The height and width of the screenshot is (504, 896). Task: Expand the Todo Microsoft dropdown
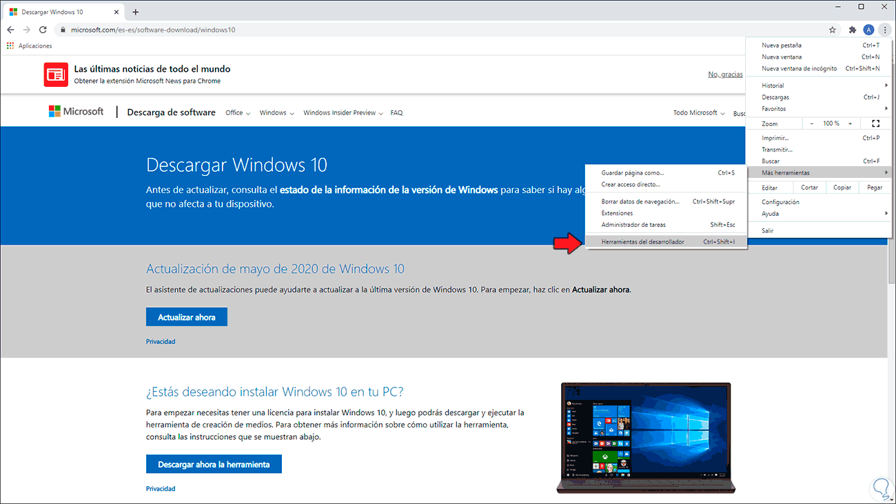[x=699, y=112]
